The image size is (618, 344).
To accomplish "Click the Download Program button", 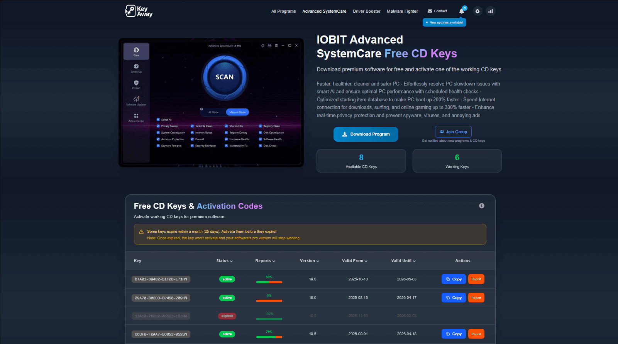I will 366,134.
